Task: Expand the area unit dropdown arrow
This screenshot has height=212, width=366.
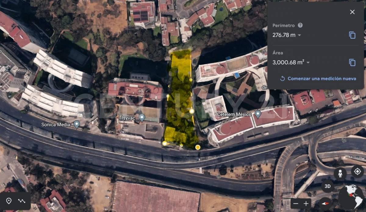Action: pos(308,63)
